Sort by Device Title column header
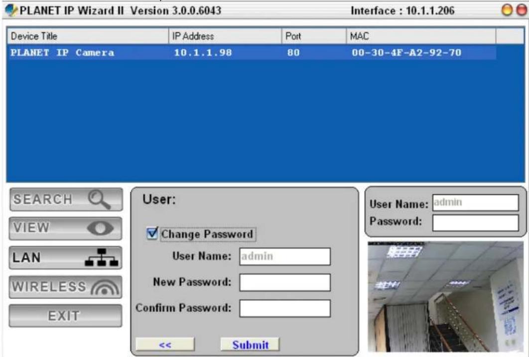The width and height of the screenshot is (529, 357). pos(88,36)
